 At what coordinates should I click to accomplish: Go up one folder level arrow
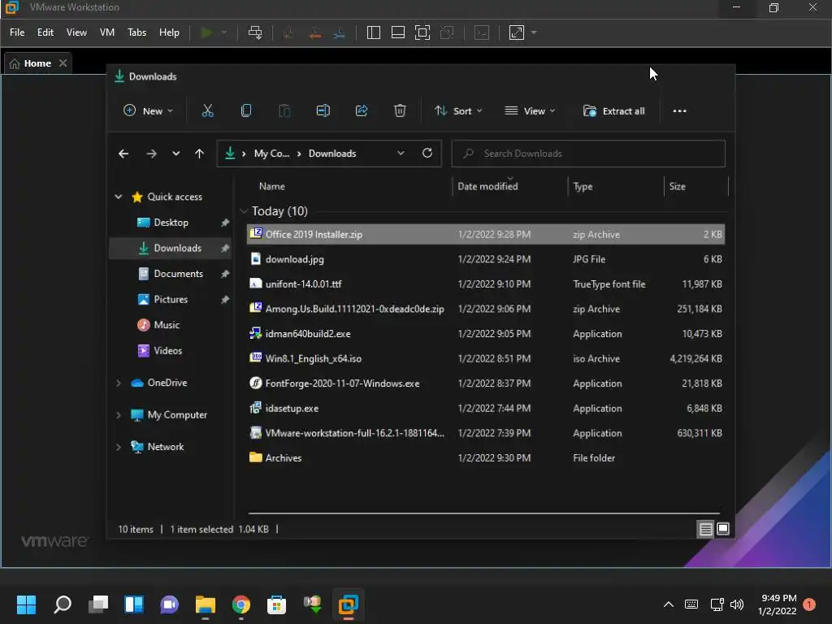click(200, 154)
